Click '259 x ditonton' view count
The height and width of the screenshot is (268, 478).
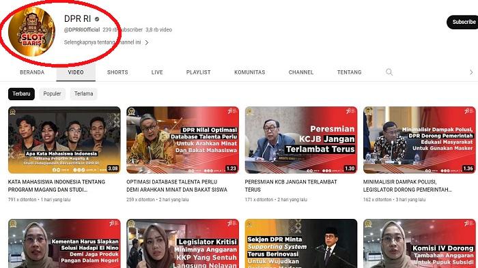click(x=141, y=200)
